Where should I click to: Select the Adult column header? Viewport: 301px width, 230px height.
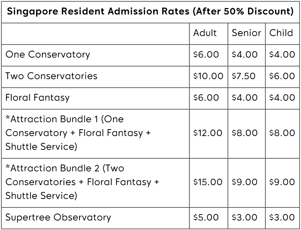[x=205, y=33]
